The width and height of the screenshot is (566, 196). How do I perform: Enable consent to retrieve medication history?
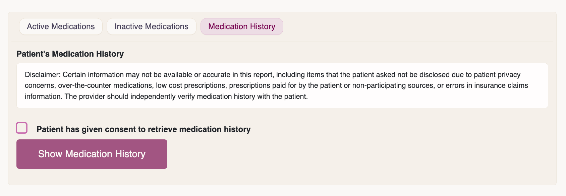click(x=22, y=128)
